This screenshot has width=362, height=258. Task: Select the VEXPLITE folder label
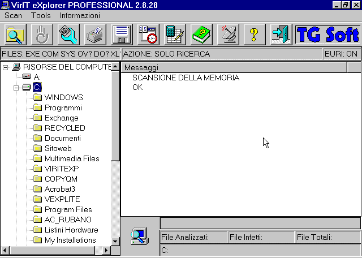click(62, 199)
